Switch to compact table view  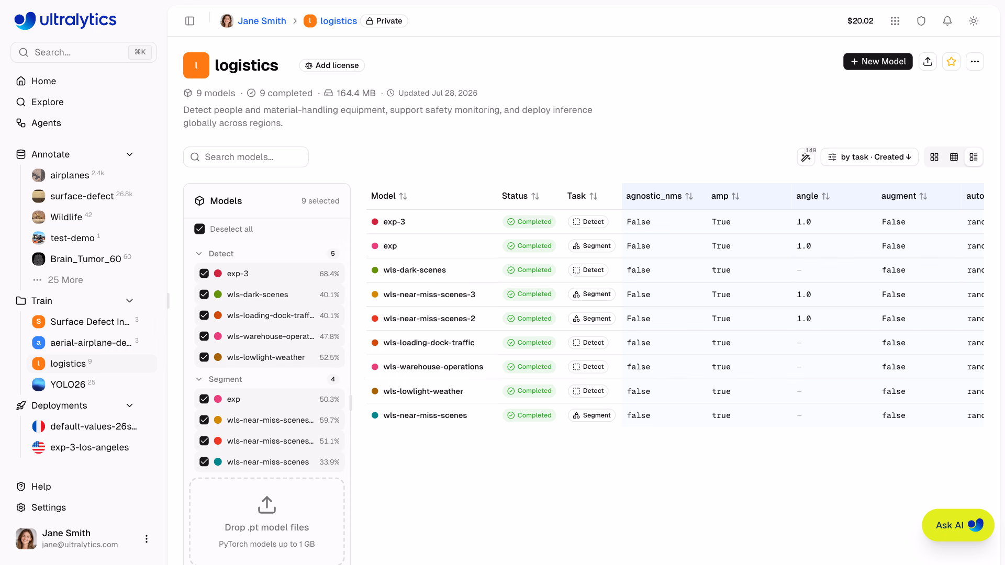(x=954, y=157)
